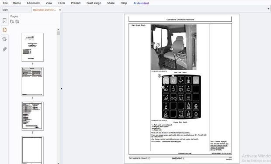This screenshot has height=164, width=271.
Task: Open the Bookmarks panel icon
Action: [4, 20]
